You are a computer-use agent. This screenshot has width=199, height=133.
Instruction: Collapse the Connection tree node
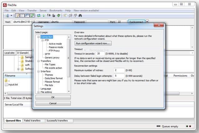pyautogui.click(x=38, y=37)
